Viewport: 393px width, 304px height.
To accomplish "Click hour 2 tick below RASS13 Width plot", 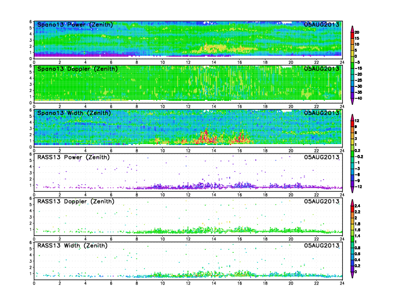I will point(60,283).
